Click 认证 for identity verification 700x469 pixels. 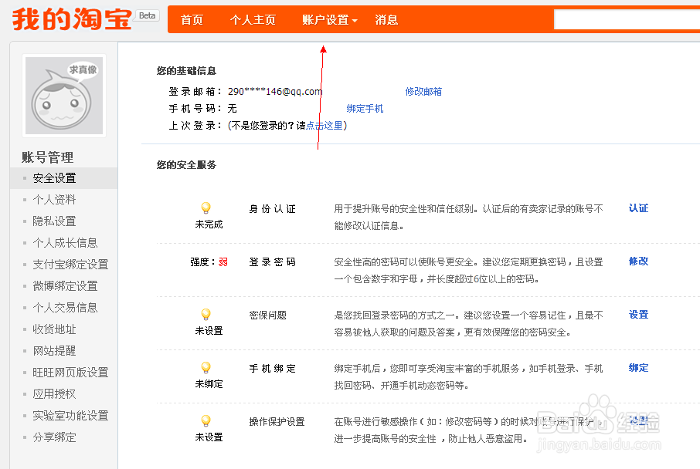pyautogui.click(x=638, y=208)
